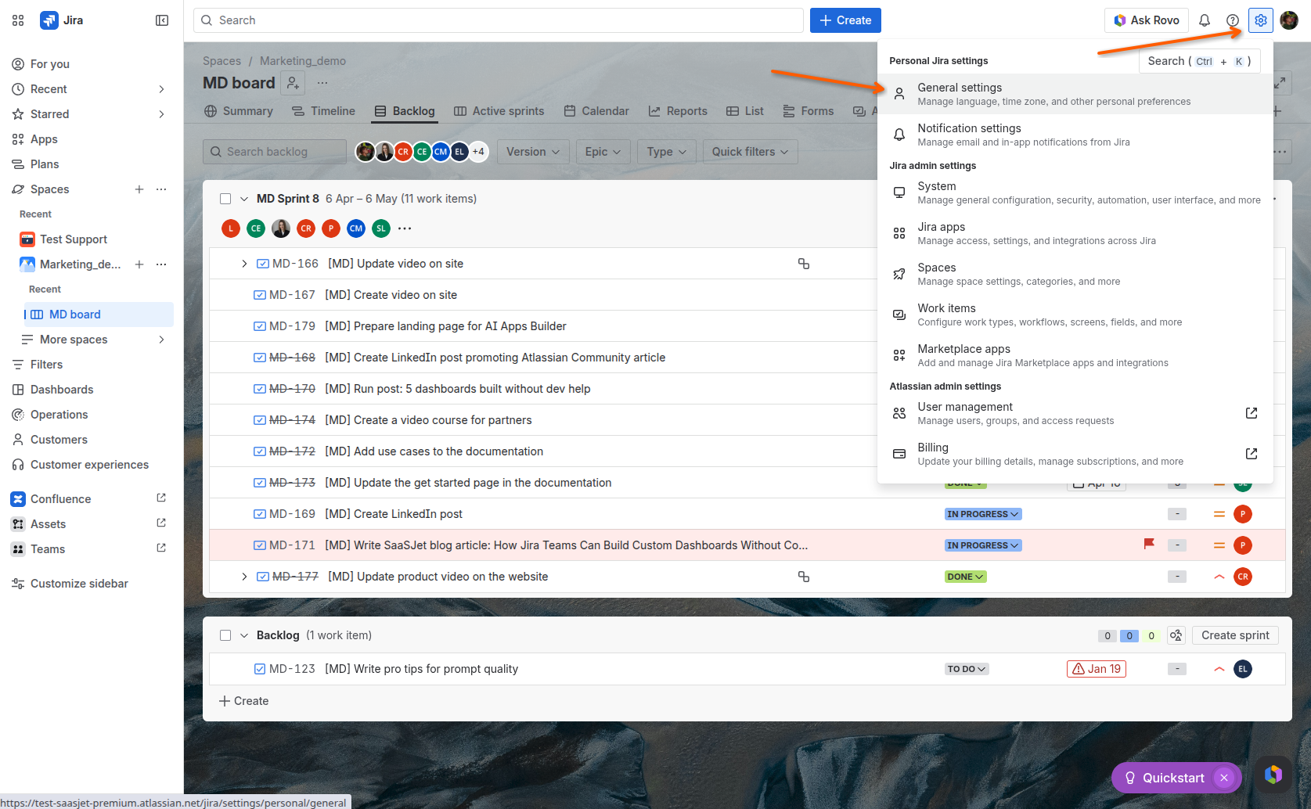Click the Search backlog field

tap(275, 152)
